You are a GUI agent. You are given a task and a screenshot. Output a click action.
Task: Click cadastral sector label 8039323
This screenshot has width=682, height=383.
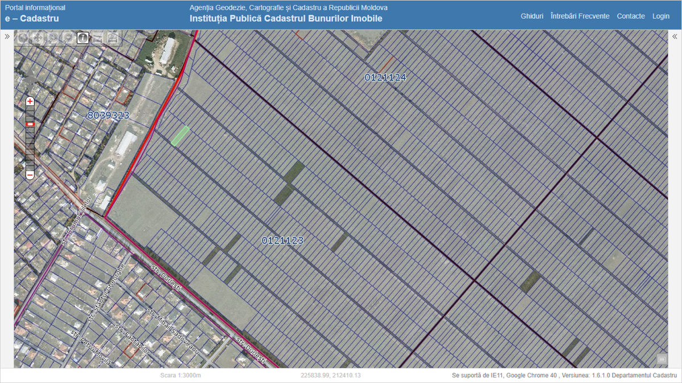tap(108, 115)
